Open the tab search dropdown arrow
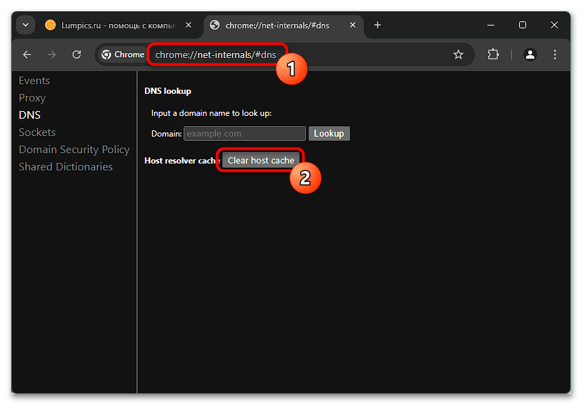The height and width of the screenshot is (405, 582). [26, 26]
